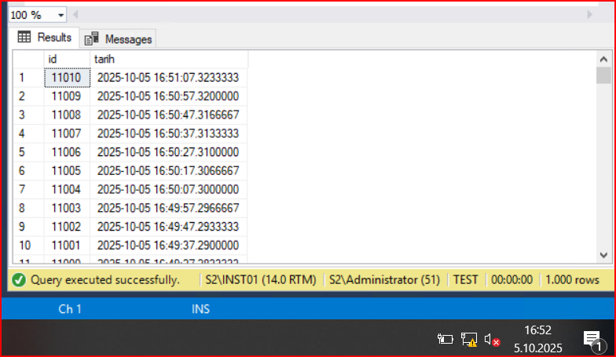Select the cell with id 11010

(67, 77)
